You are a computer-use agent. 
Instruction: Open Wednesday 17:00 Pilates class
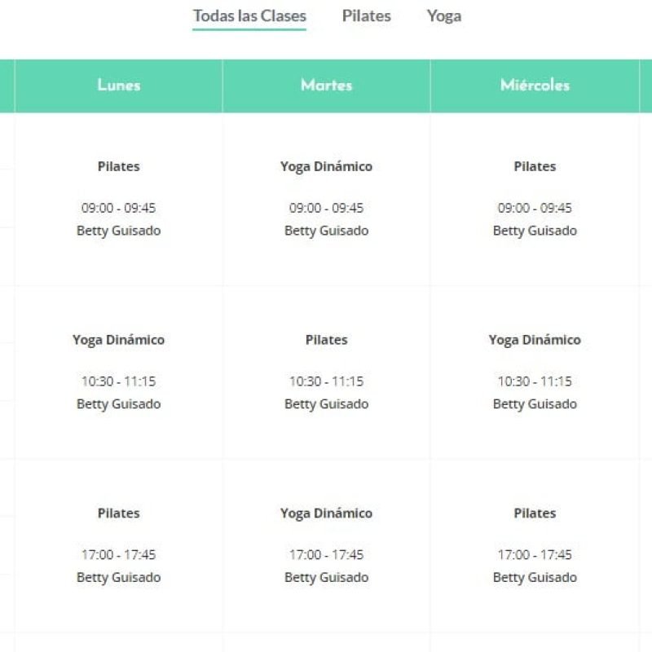(535, 513)
